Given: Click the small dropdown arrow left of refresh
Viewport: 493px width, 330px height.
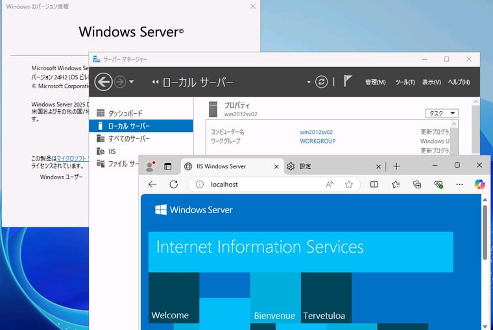Looking at the screenshot, I should 309,82.
